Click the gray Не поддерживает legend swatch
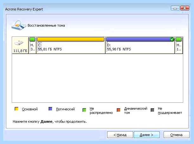This screenshot has width=194, height=144. click(x=152, y=110)
